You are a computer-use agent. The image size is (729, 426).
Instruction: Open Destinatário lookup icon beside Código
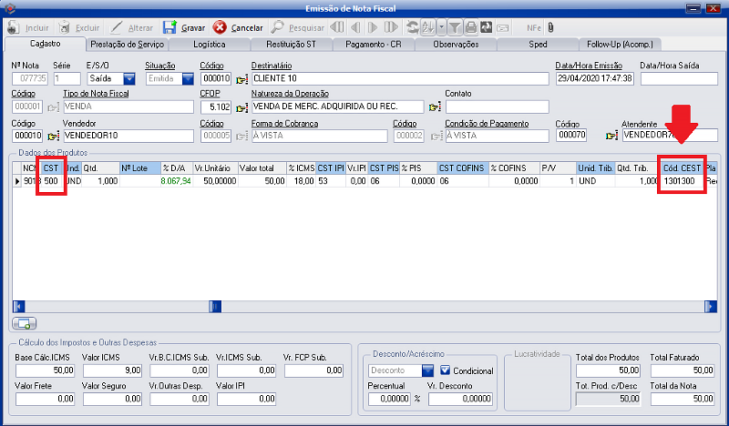point(241,79)
